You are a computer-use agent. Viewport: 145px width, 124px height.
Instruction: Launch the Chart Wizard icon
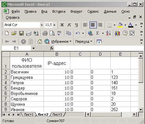click(118, 33)
